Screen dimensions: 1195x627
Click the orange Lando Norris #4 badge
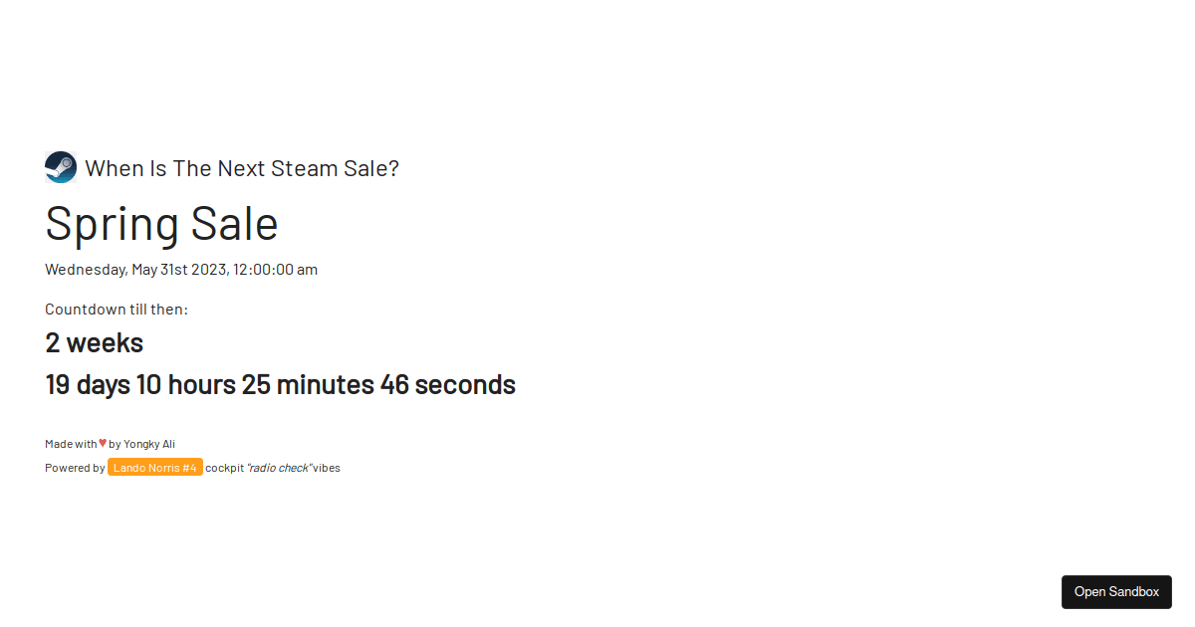(155, 468)
